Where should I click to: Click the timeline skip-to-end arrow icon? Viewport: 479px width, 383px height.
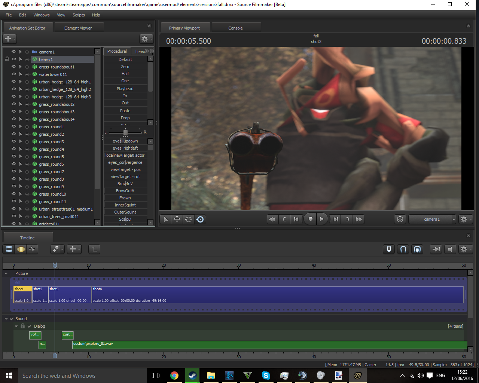[x=436, y=249]
